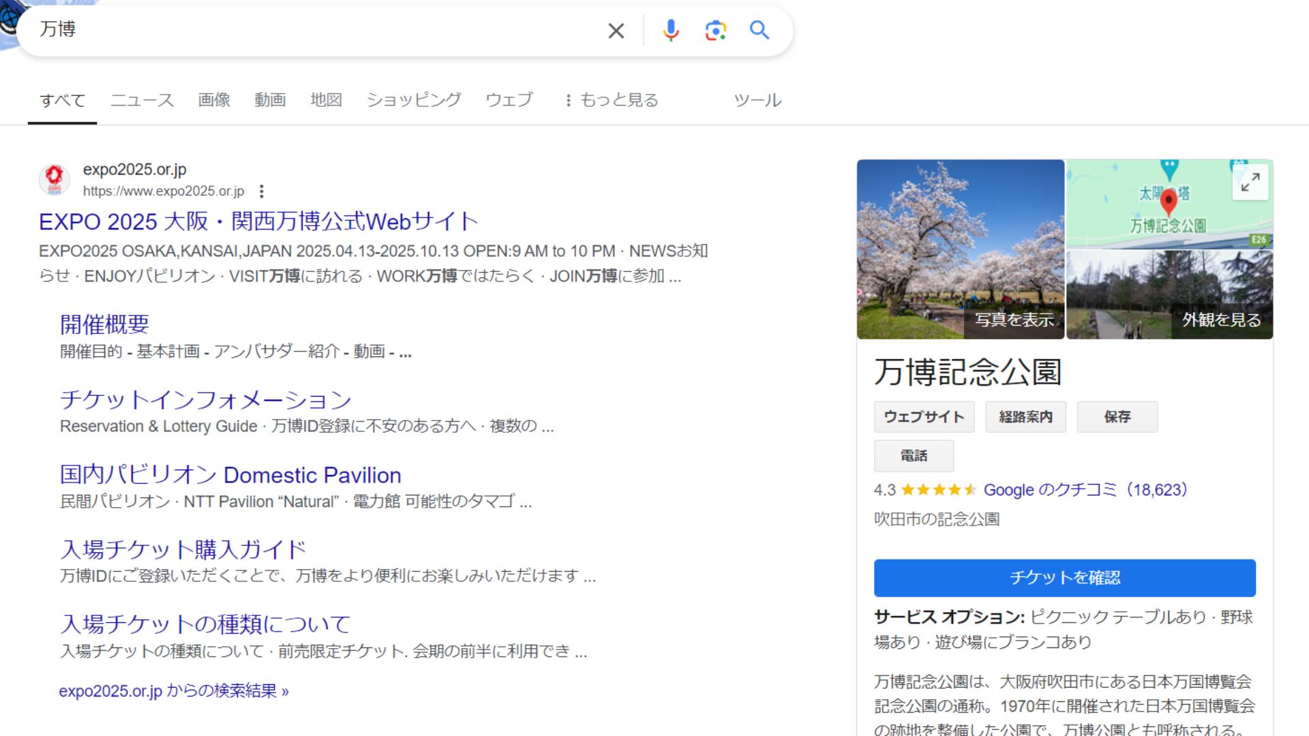Open the 万博記念公園 map thumbnail

pos(1170,204)
